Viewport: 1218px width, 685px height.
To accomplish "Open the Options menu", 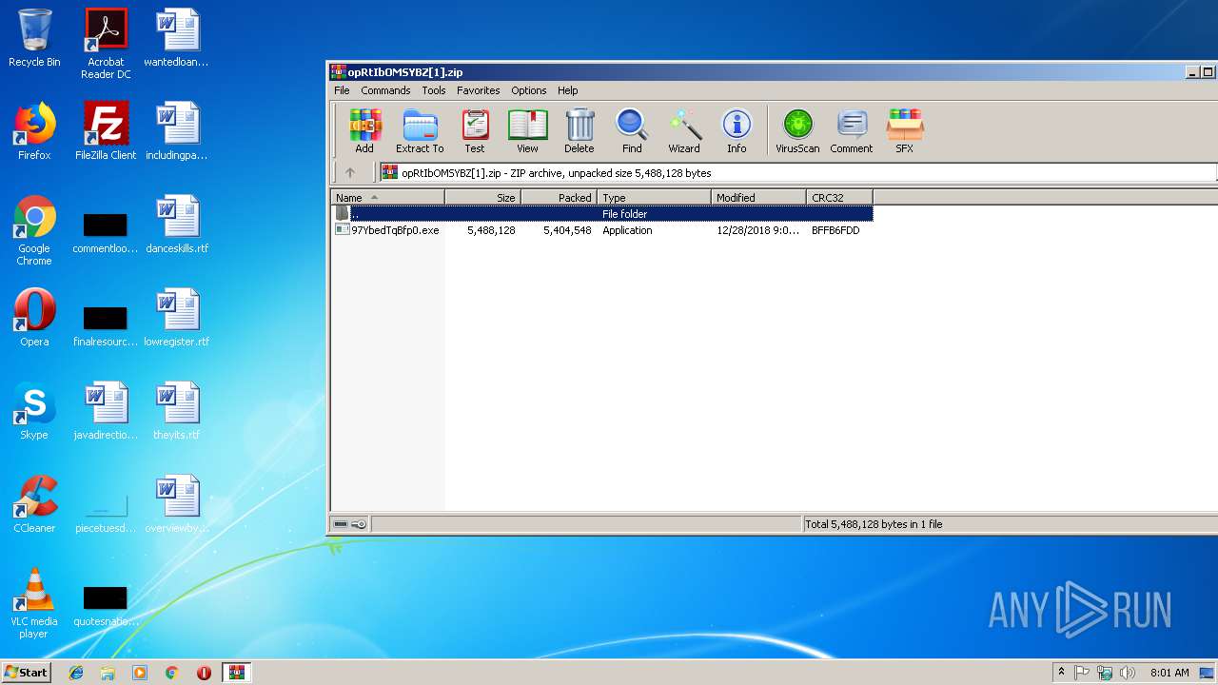I will (x=528, y=90).
